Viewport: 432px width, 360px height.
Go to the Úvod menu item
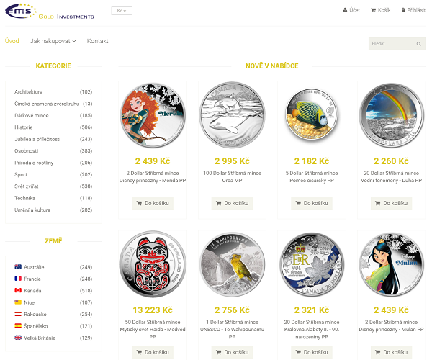point(12,41)
